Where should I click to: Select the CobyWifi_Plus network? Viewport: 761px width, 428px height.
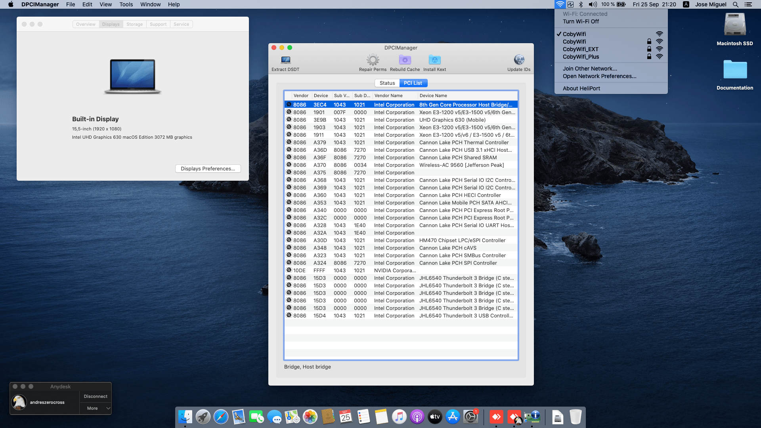(x=581, y=57)
